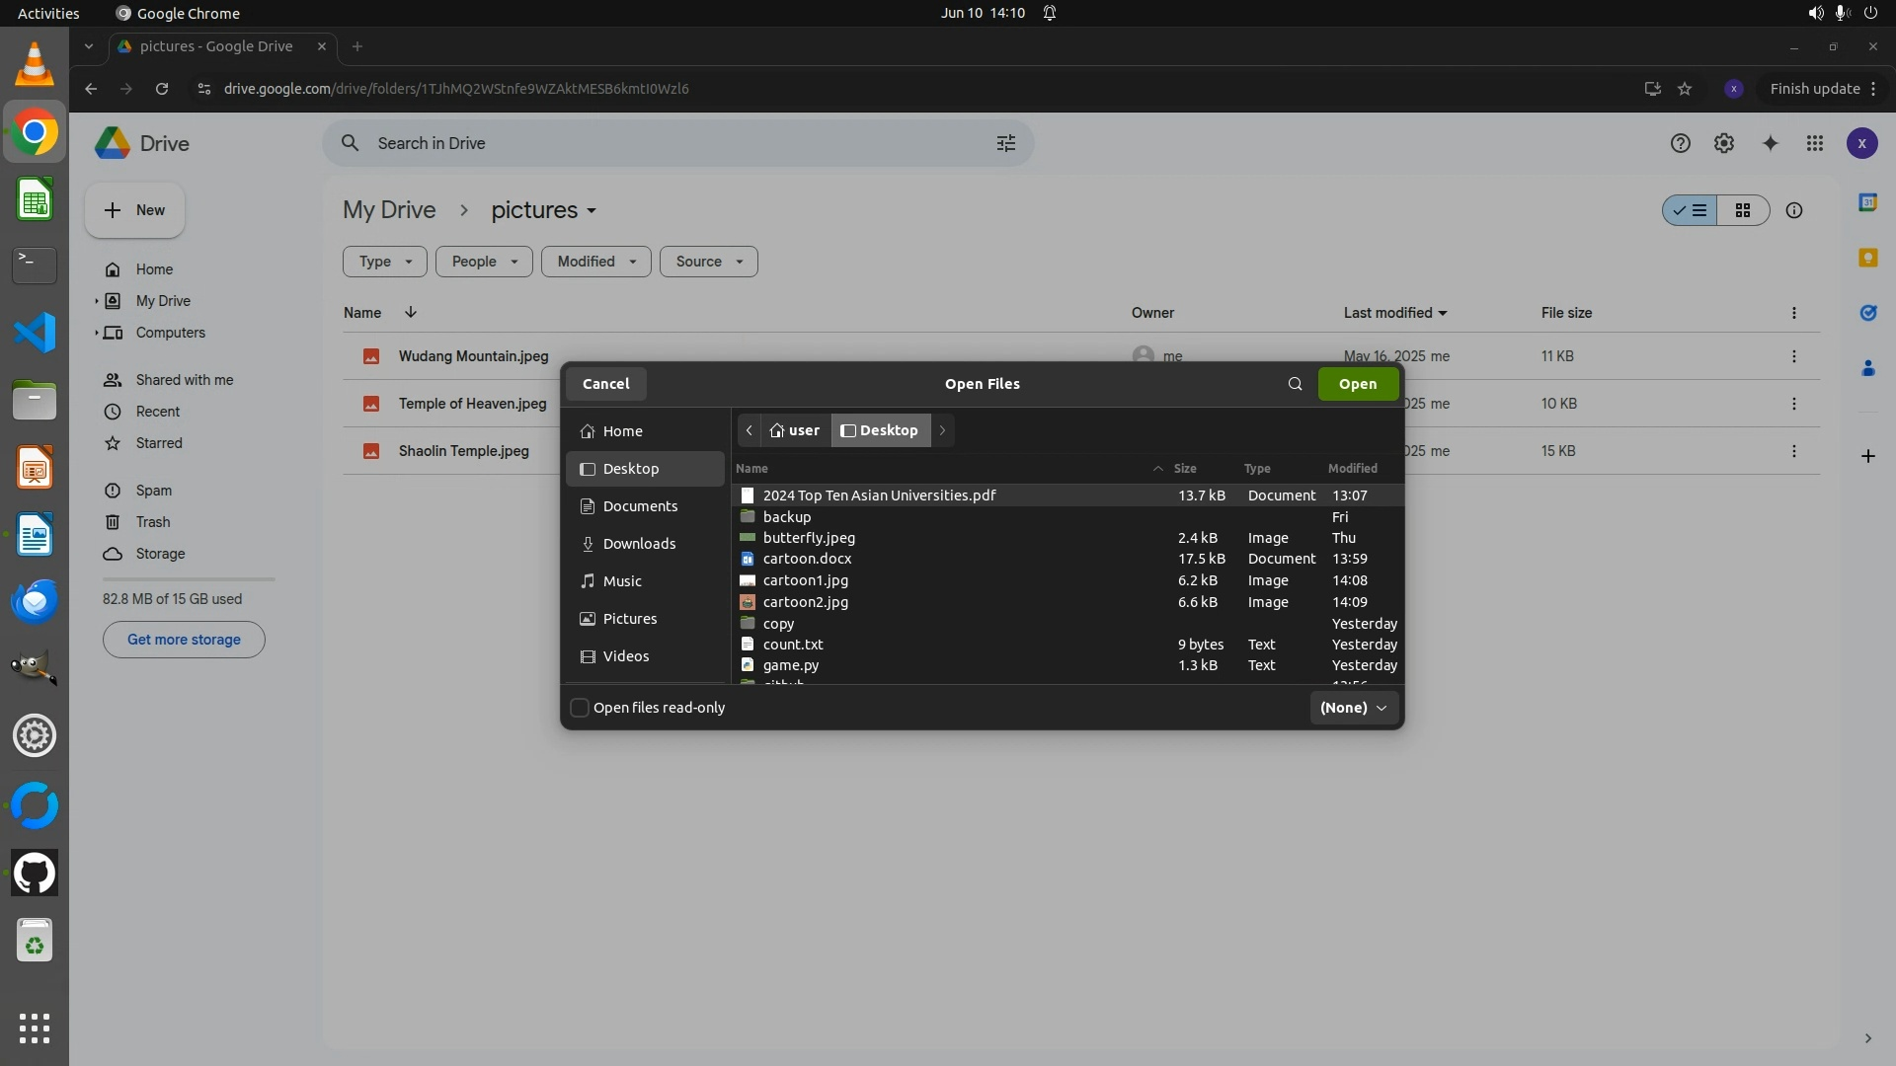Open the Google Calendar side panel icon
Screen dimensions: 1896x1066
click(x=1867, y=202)
